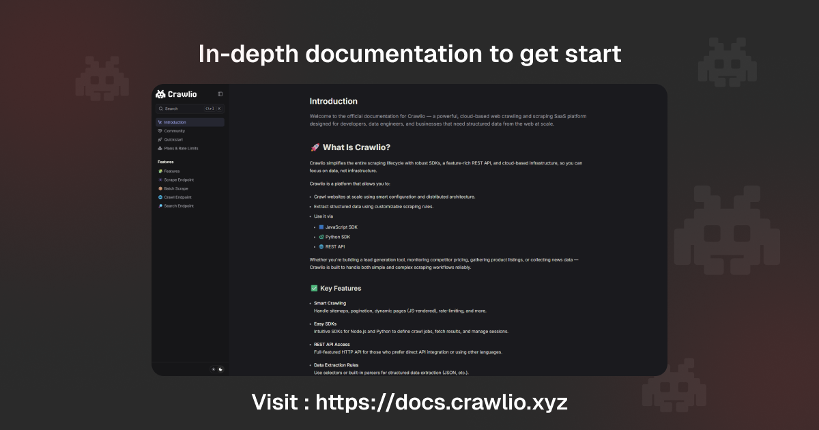Click the "Smart Crawling" feature title
819x430 pixels.
point(330,303)
